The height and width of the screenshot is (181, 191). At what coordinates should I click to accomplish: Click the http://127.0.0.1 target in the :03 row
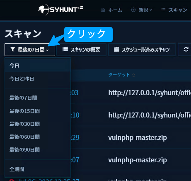(x=150, y=93)
